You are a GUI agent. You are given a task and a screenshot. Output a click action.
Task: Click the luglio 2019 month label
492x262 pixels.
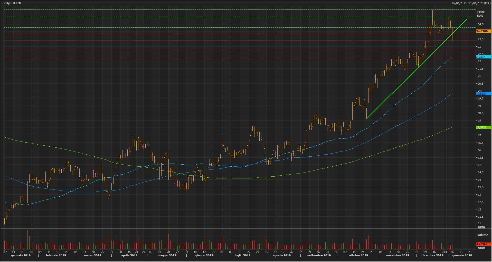pos(242,255)
